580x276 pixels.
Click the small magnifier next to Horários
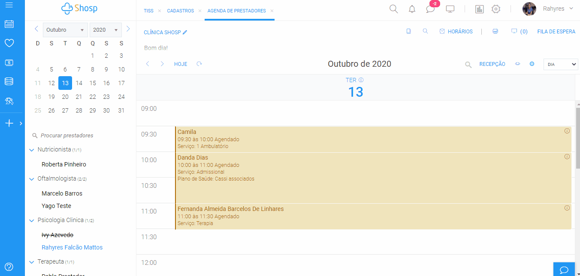(x=425, y=31)
